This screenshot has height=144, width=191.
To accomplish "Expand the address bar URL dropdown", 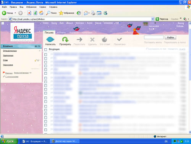I will click(153, 19).
